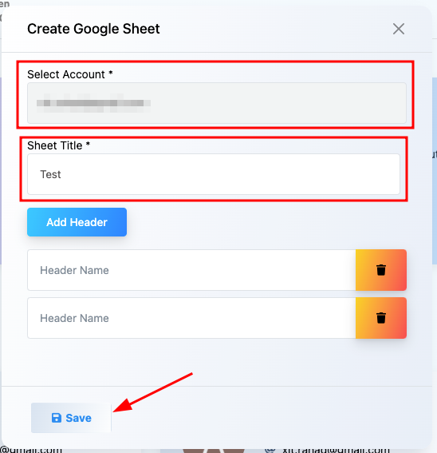Focus the Sheet Title input field
437x453 pixels.
click(x=214, y=174)
